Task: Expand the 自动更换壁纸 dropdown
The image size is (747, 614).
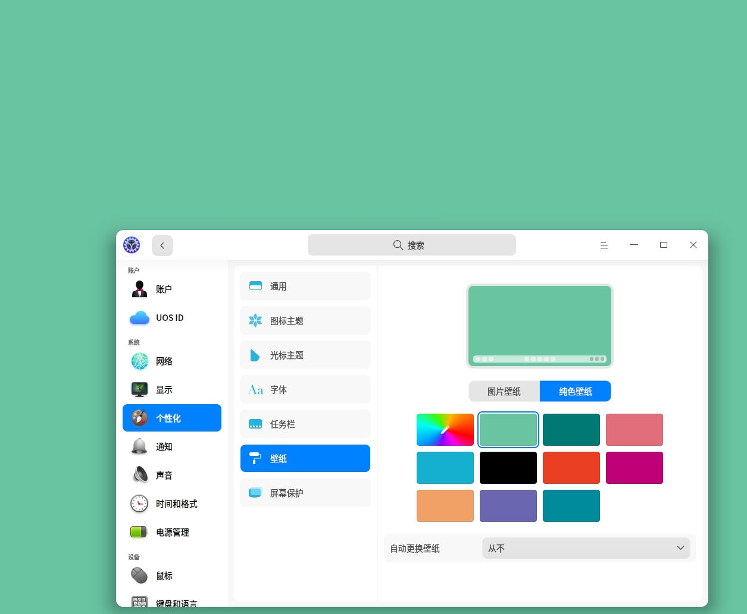Action: [x=586, y=548]
